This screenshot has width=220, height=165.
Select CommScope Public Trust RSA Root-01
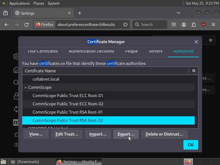click(108, 112)
